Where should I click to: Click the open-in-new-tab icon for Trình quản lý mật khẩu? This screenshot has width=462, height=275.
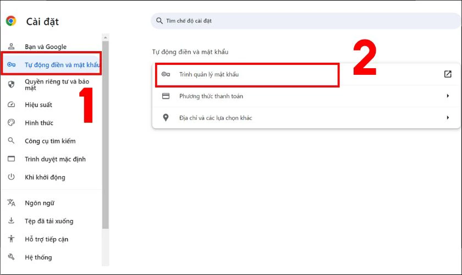click(448, 74)
